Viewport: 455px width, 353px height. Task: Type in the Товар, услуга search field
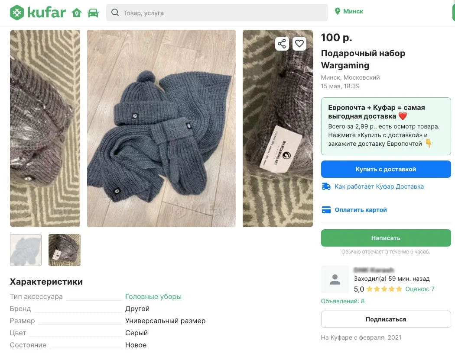(221, 13)
